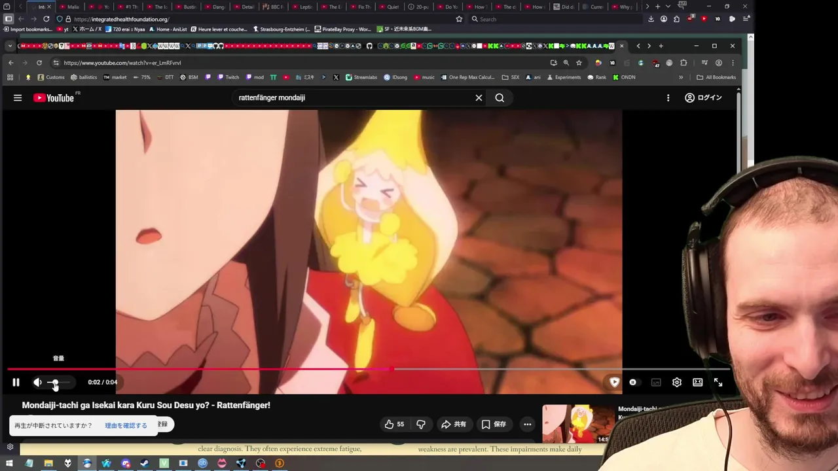Bookmark the YouTube page with the star
The height and width of the screenshot is (471, 838).
(x=579, y=63)
